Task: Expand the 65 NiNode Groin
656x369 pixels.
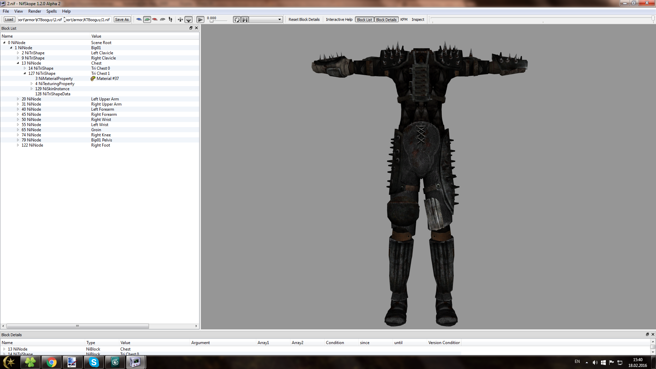Action: (x=18, y=130)
